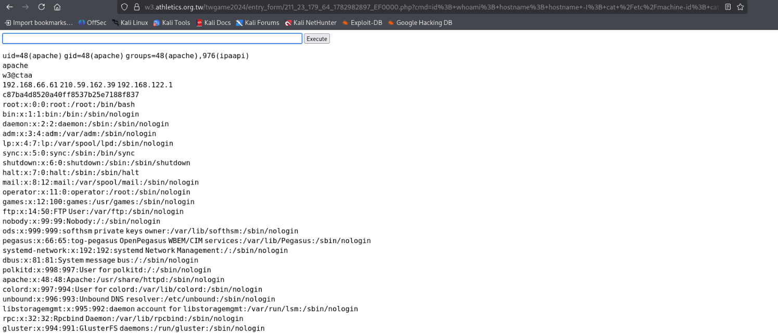Toggle reader view in the address bar
The image size is (778, 334).
[x=728, y=7]
